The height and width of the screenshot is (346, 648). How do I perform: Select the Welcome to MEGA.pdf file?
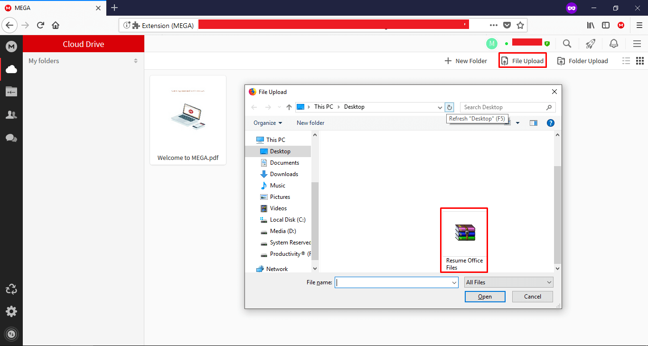pyautogui.click(x=188, y=120)
